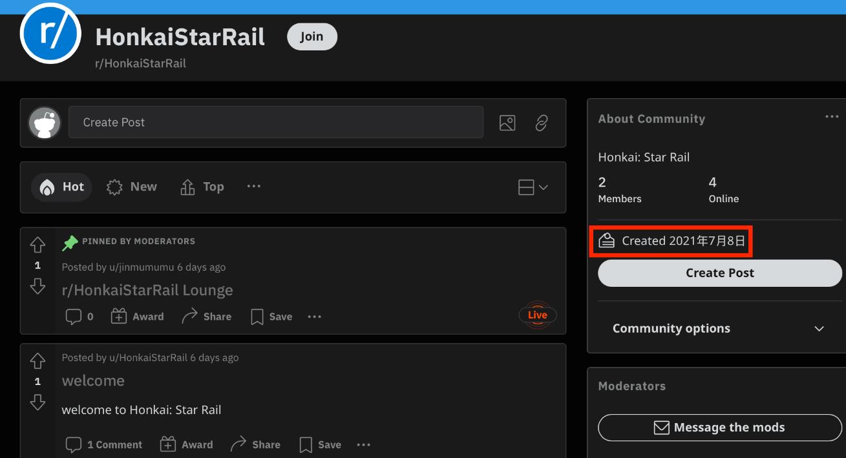Click the link attachment icon beside Create Post
Viewport: 846px width, 458px height.
point(542,123)
